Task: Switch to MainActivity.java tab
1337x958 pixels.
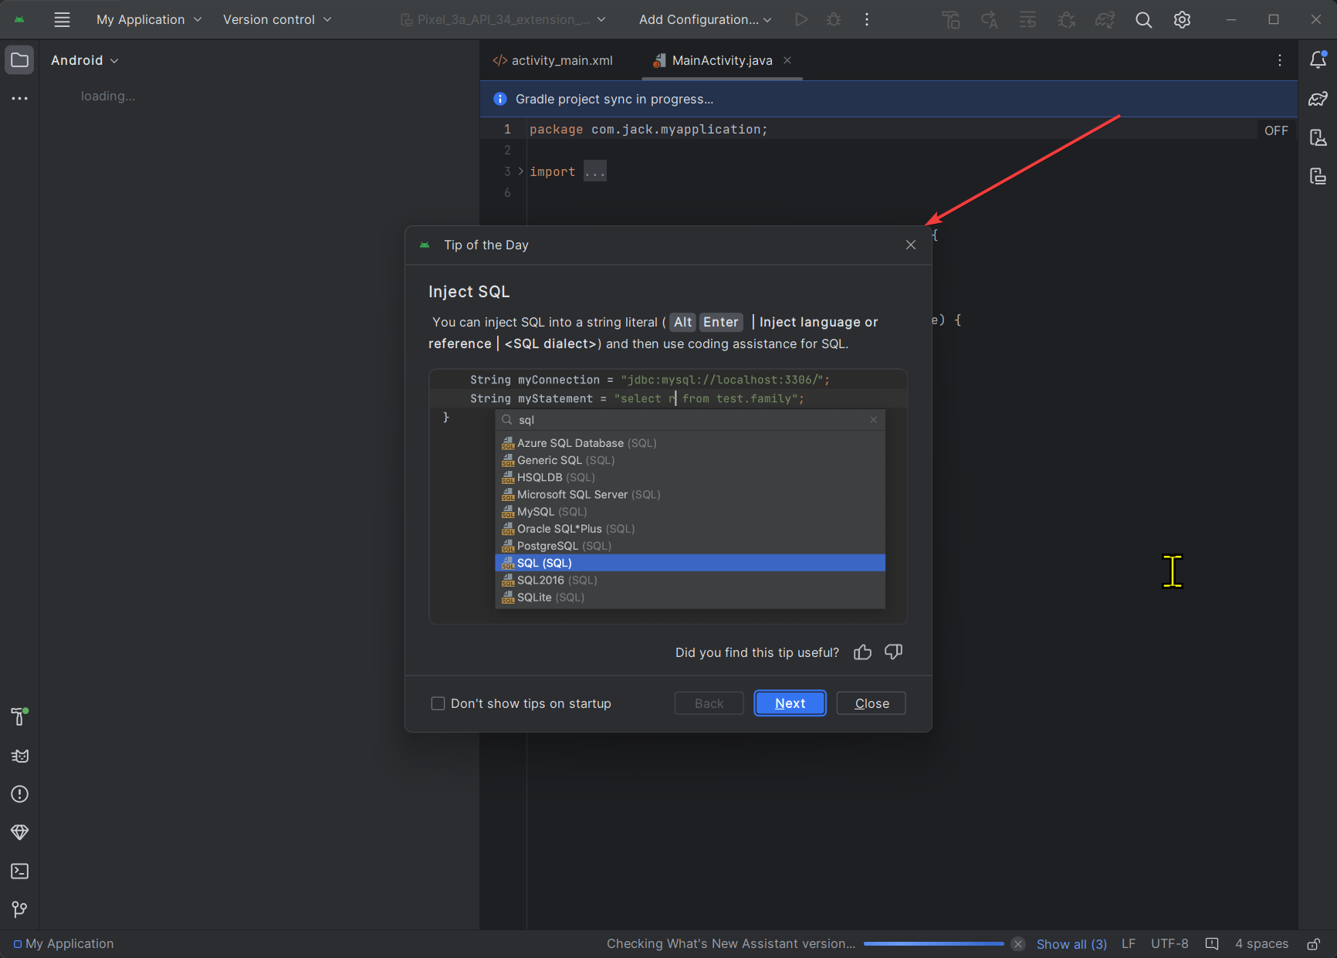Action: (722, 60)
